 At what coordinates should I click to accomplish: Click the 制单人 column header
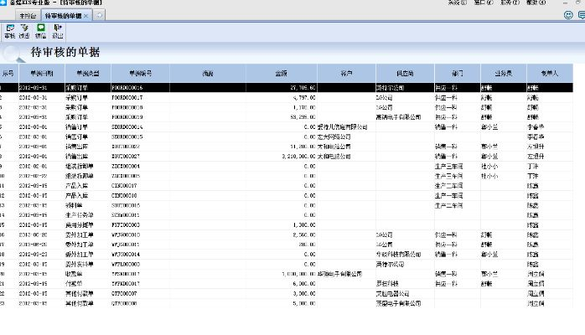click(550, 74)
